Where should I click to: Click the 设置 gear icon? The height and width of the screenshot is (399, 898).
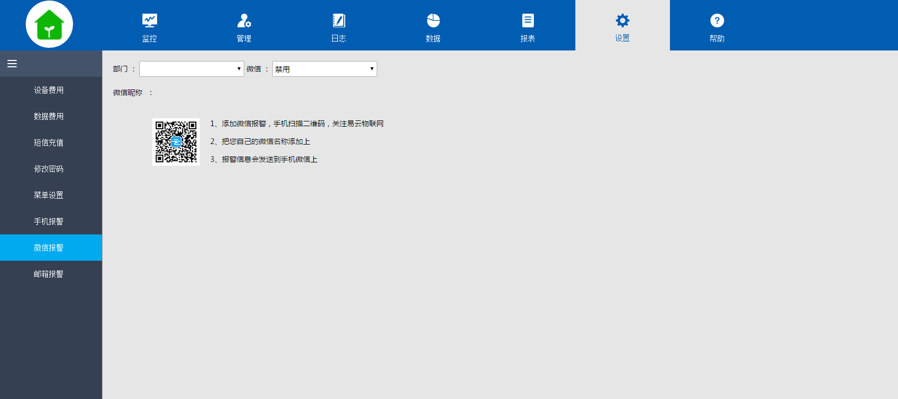[623, 21]
